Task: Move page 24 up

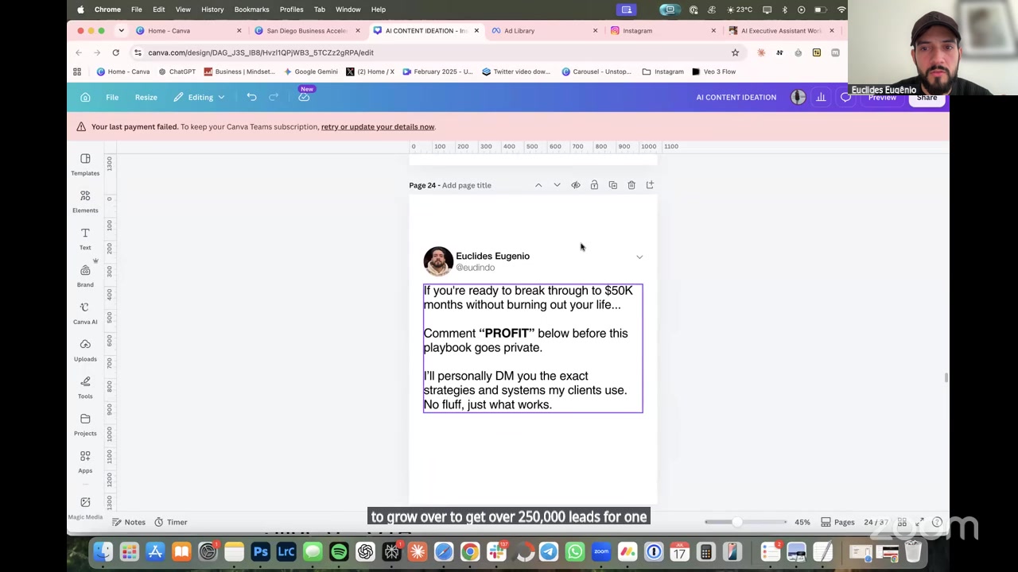Action: (538, 185)
